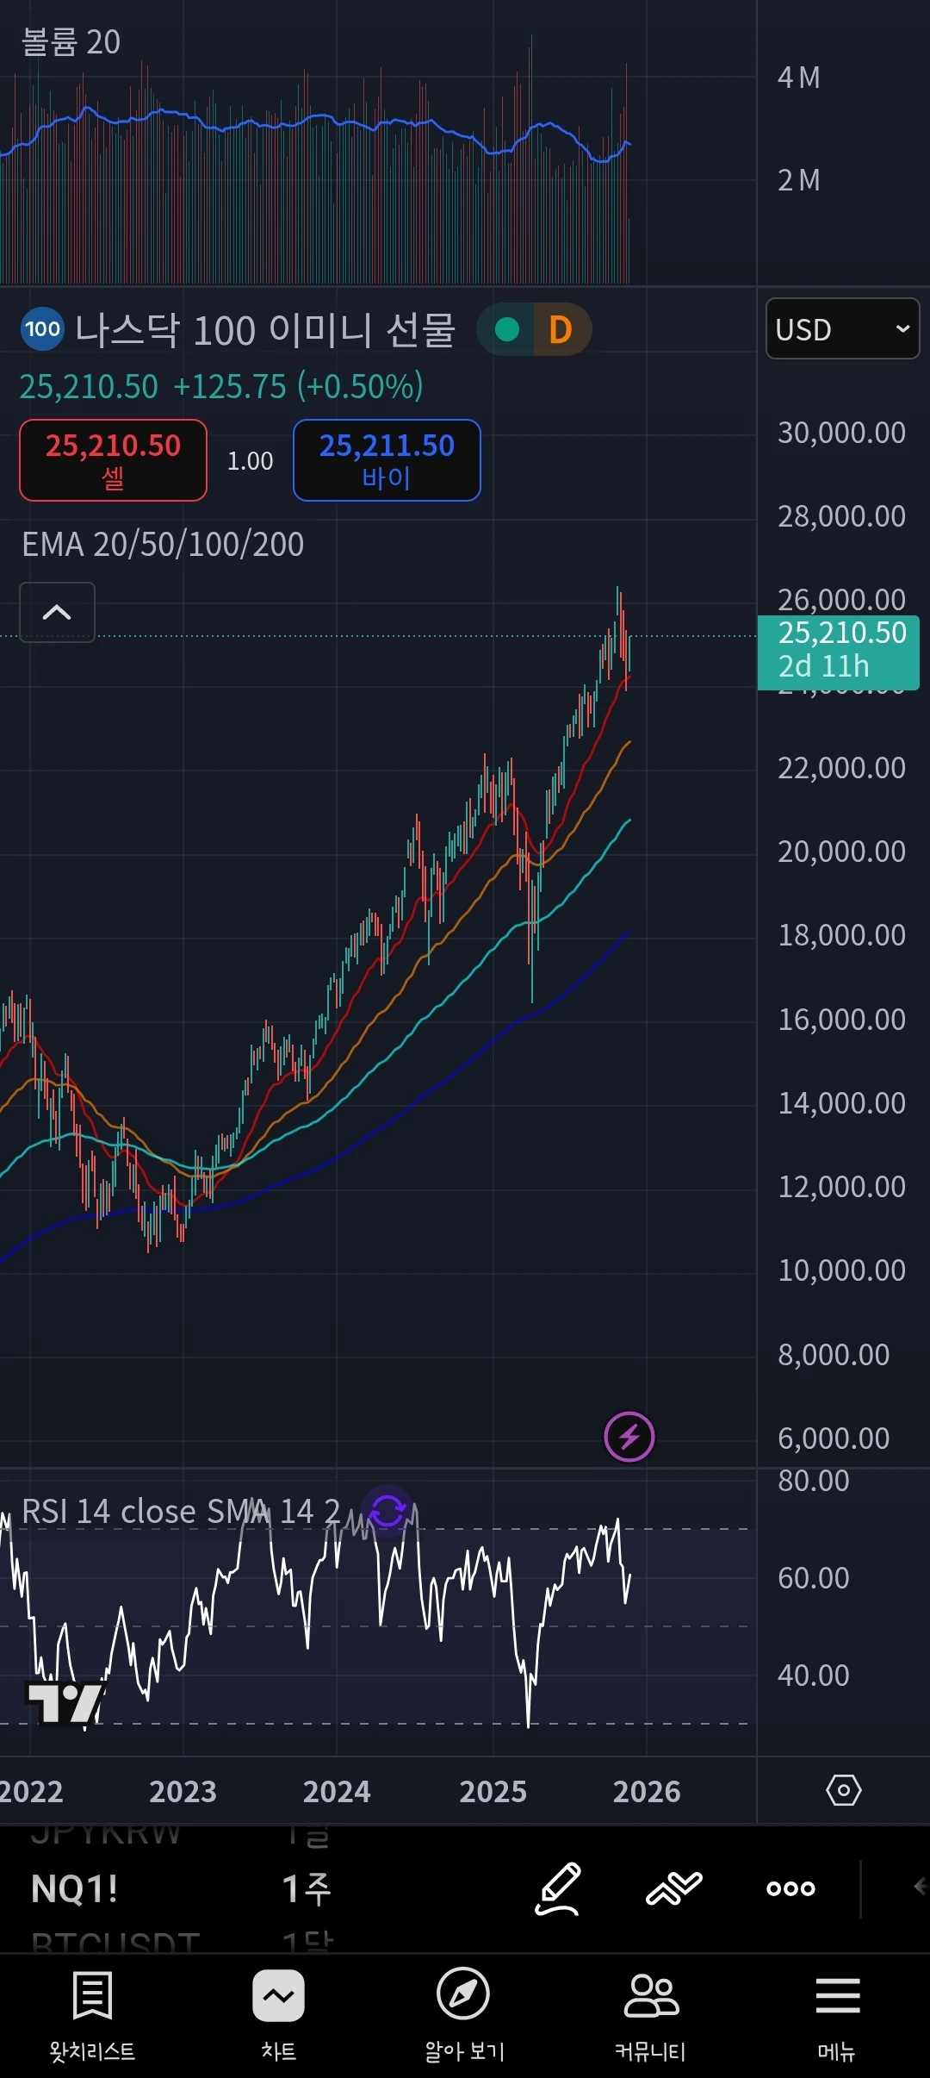Open the 커뮤니티 tab

pos(651,2015)
